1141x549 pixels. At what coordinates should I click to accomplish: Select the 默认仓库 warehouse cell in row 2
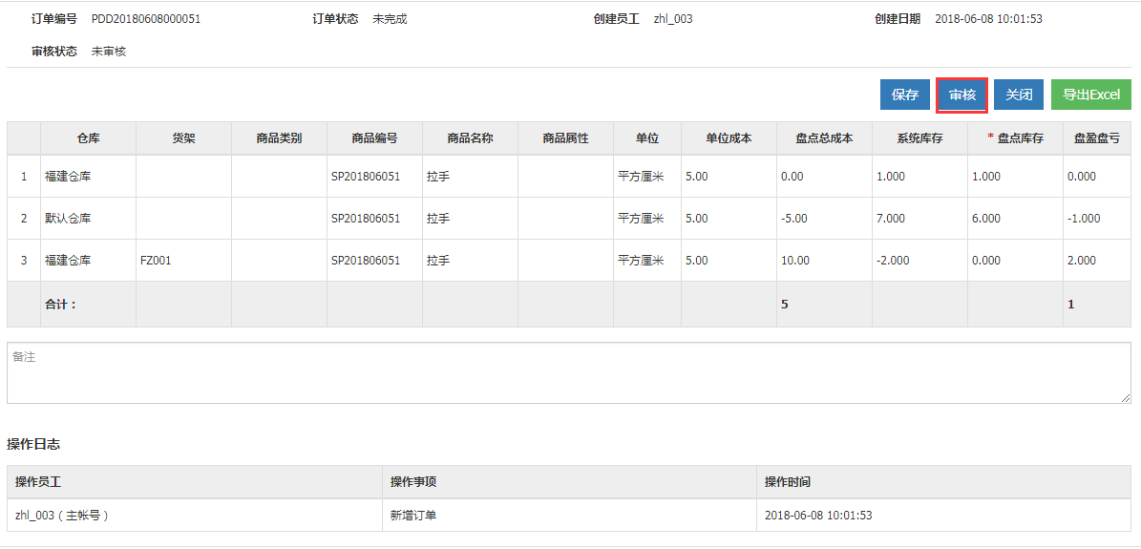tap(88, 219)
